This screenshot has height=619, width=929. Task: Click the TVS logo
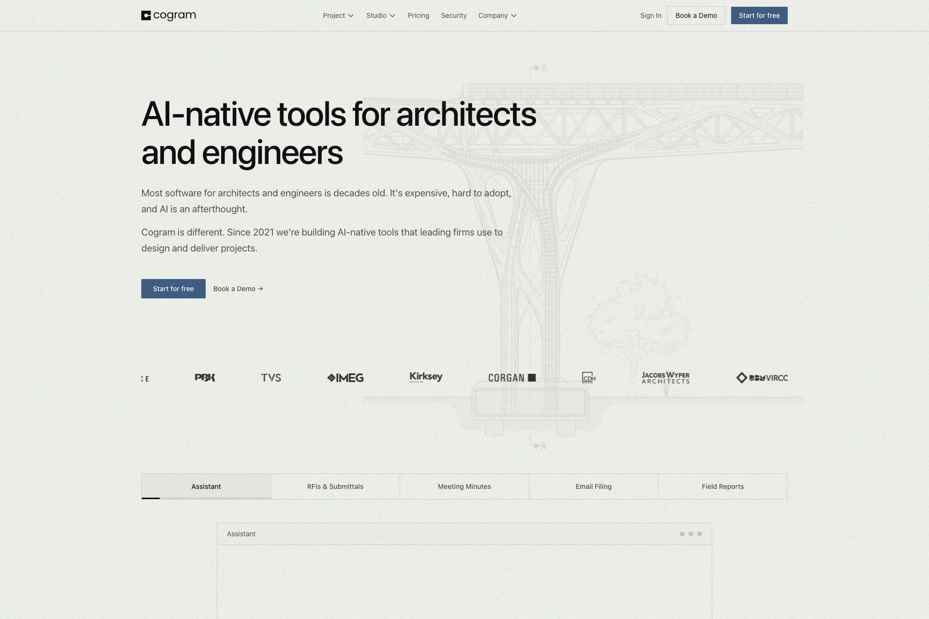click(x=271, y=378)
